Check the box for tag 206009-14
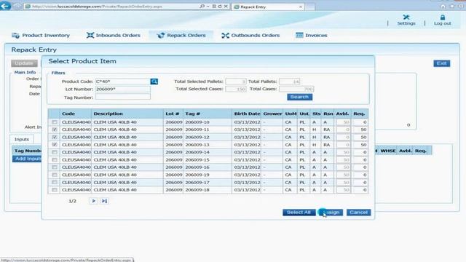466x262 pixels. coord(55,152)
